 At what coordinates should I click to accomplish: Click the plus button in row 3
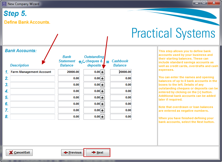click(102, 85)
